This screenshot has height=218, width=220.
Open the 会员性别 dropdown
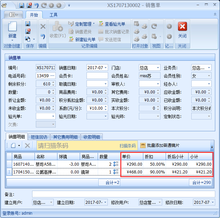tap(209, 76)
